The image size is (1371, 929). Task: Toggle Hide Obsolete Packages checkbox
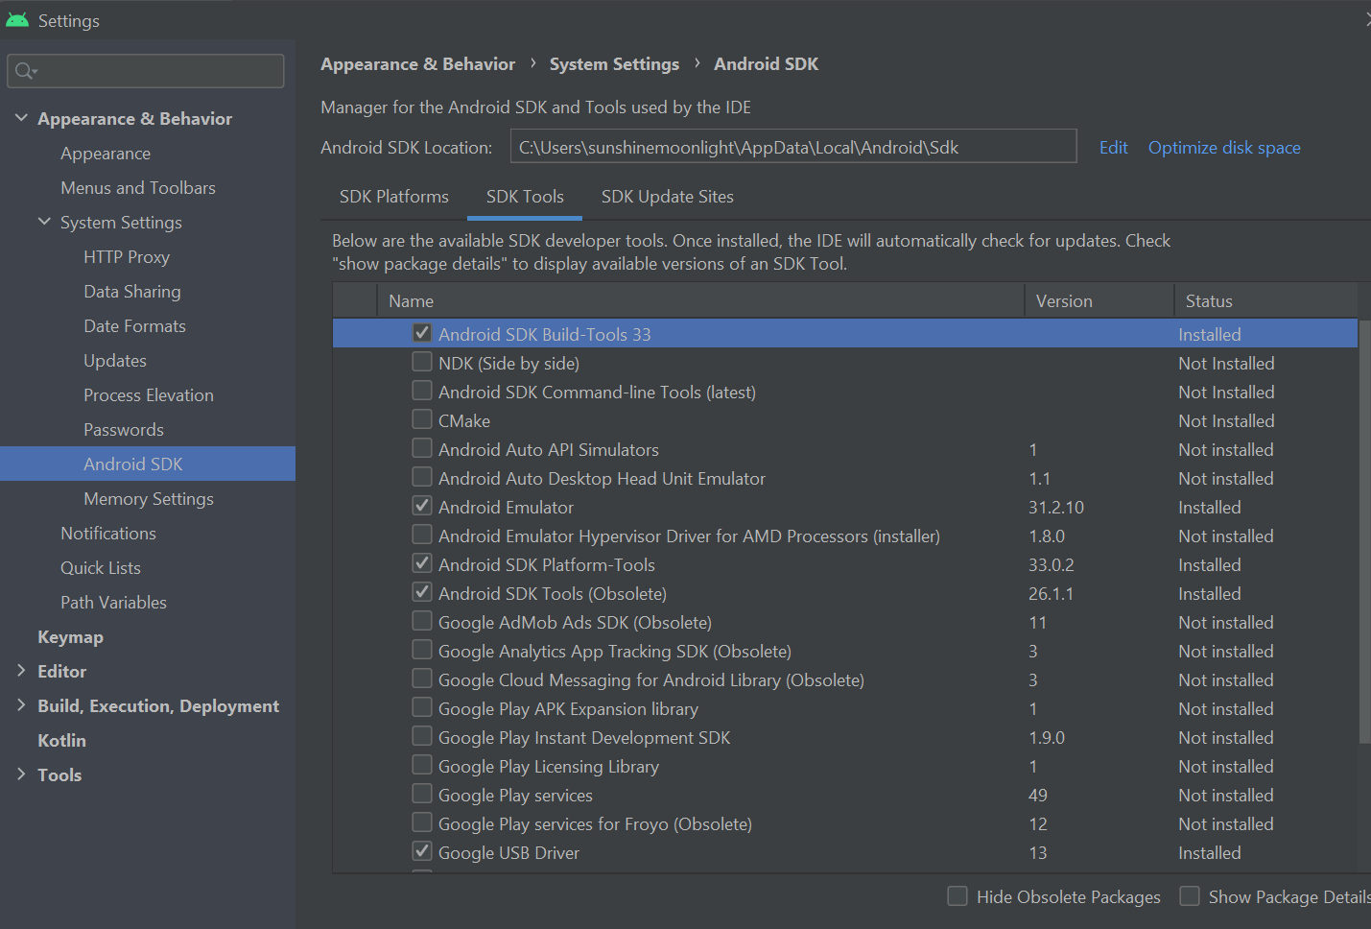pos(957,896)
